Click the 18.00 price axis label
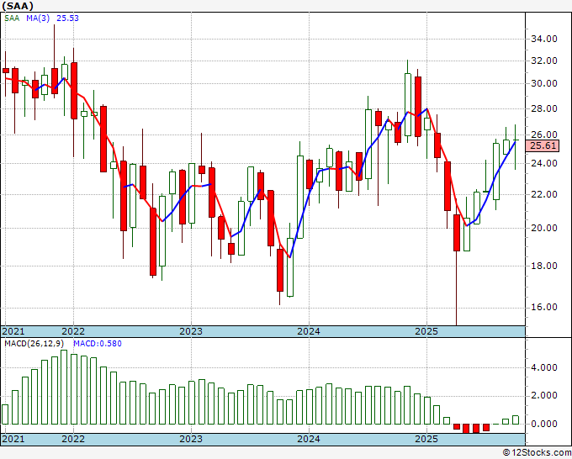The image size is (572, 459). pos(544,266)
